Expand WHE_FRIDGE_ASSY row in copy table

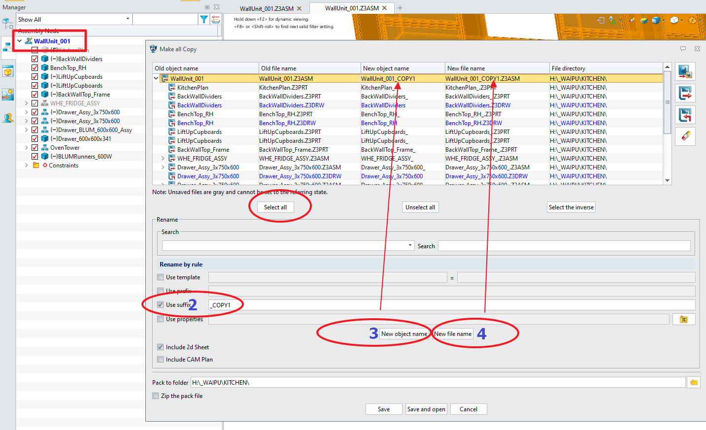[x=163, y=158]
